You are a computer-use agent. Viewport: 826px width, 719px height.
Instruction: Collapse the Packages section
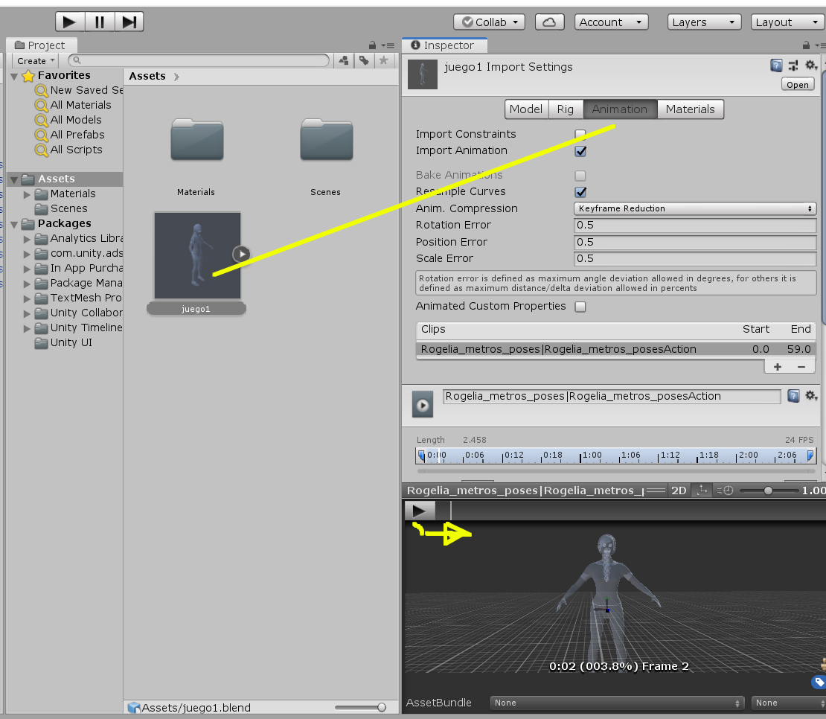pyautogui.click(x=14, y=225)
